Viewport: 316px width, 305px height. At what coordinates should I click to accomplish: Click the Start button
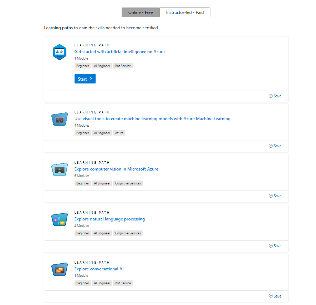[85, 78]
